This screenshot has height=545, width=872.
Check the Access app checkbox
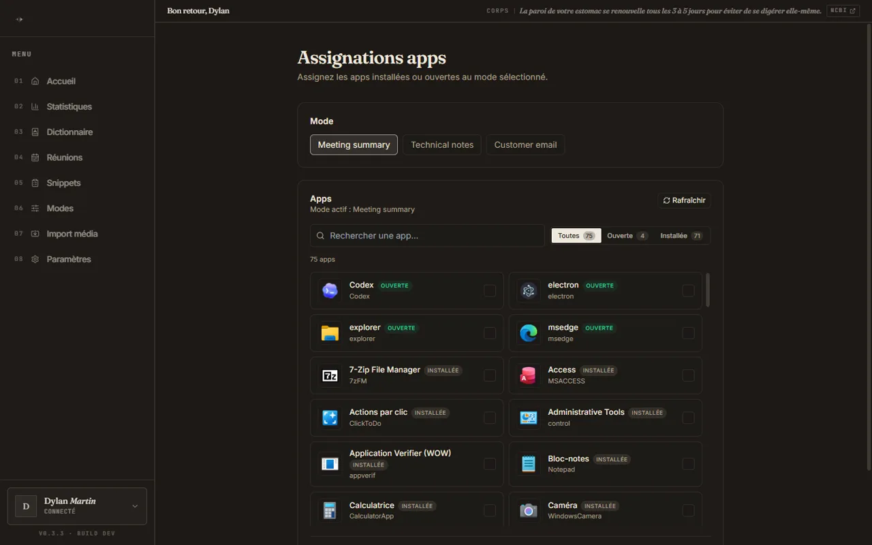[x=688, y=375]
